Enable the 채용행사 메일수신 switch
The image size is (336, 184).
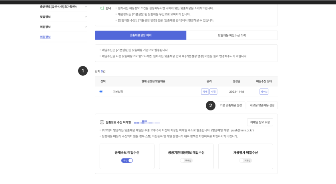[x=245, y=160]
